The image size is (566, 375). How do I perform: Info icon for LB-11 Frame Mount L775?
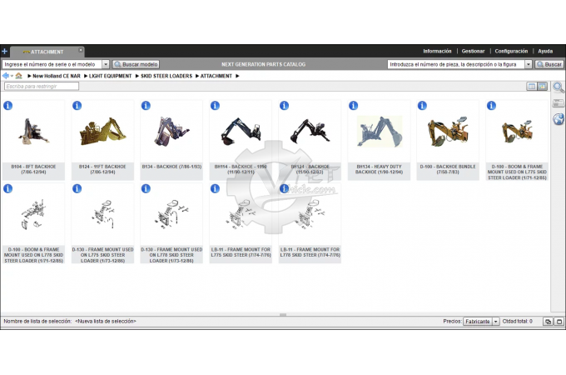215,188
